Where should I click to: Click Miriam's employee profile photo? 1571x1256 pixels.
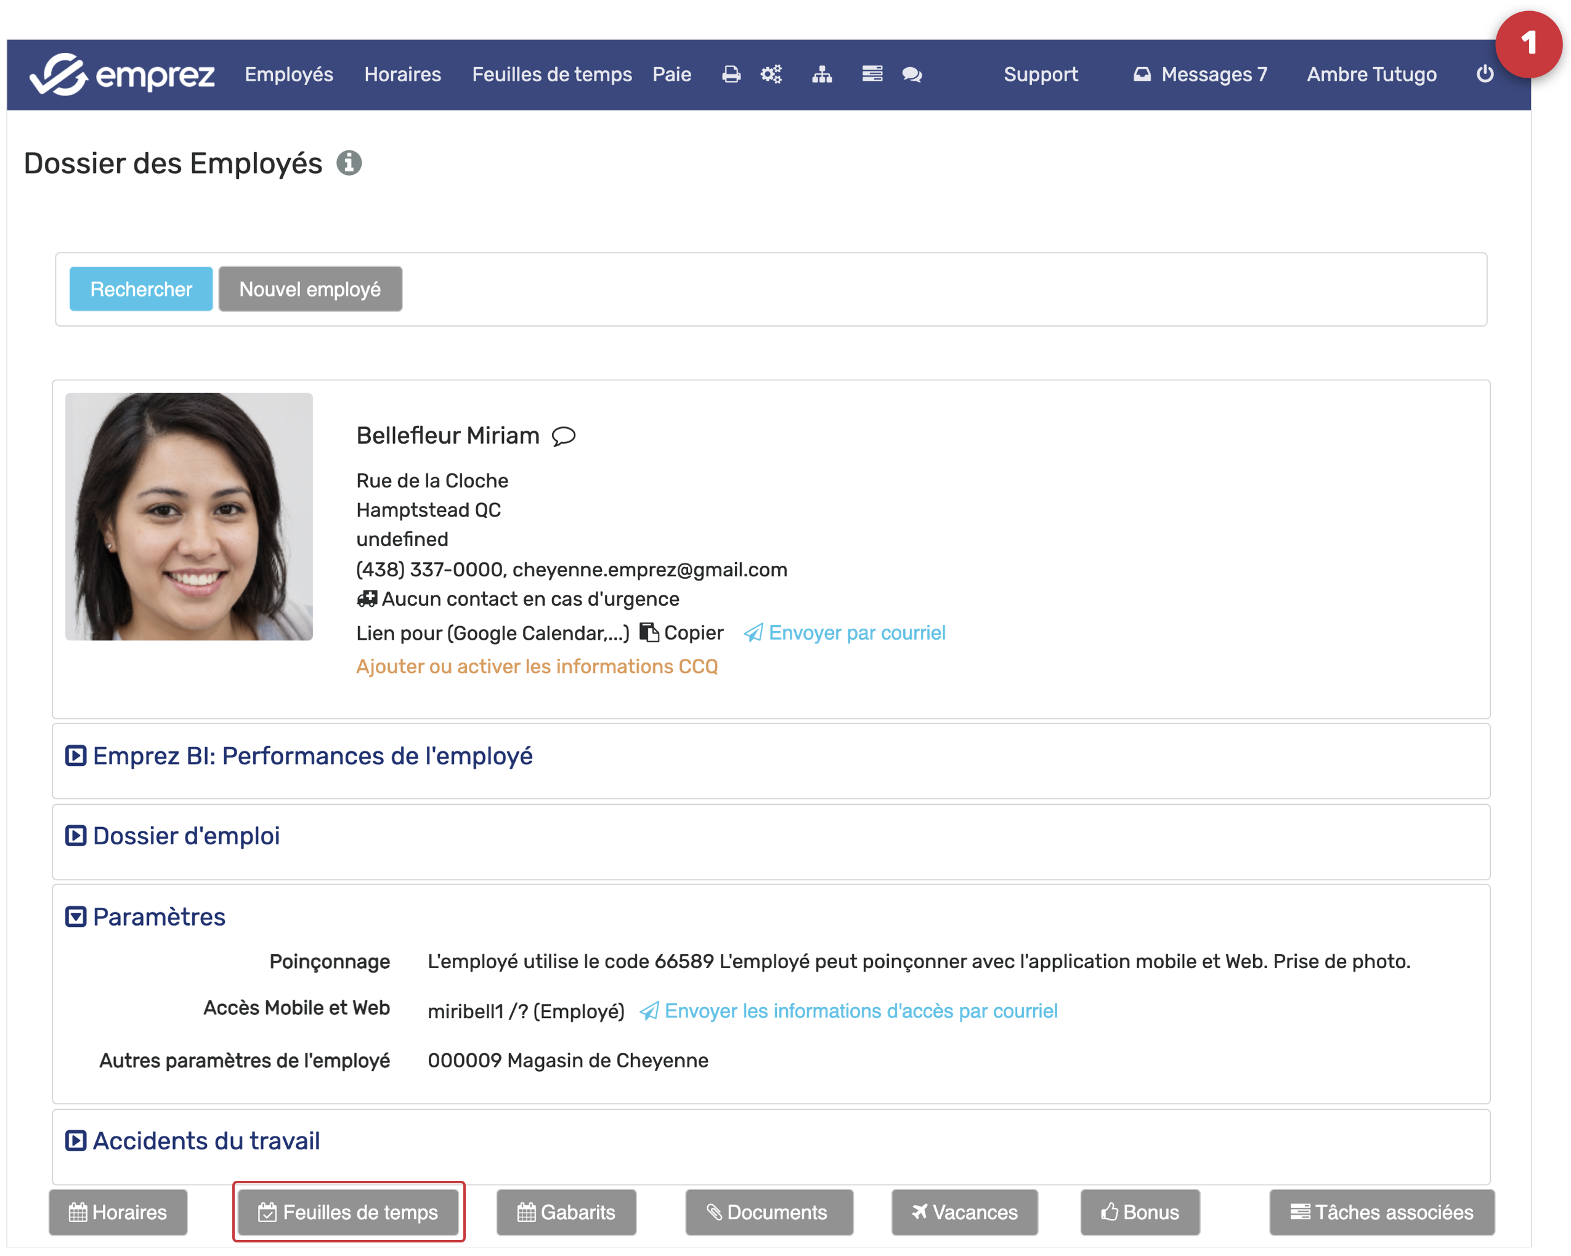(x=189, y=517)
